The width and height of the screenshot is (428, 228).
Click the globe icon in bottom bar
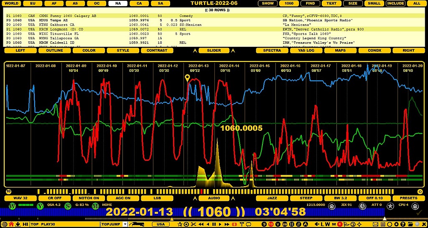4,224
